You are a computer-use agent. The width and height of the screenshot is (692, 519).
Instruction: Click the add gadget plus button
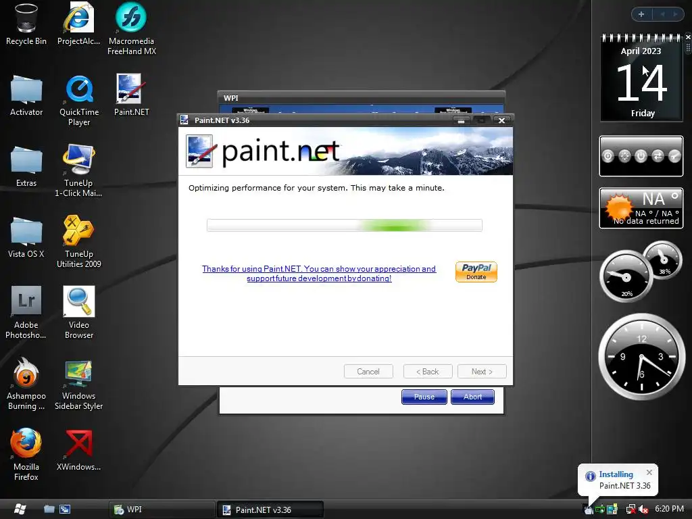point(641,14)
